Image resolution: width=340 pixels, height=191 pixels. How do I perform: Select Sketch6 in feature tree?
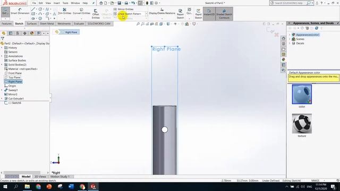pyautogui.click(x=13, y=103)
